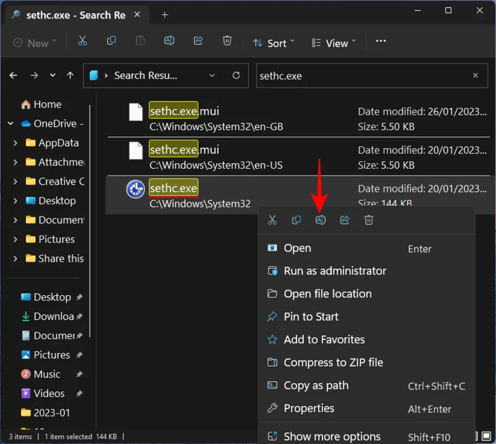Open the Sort dropdown
496x444 pixels.
(273, 43)
